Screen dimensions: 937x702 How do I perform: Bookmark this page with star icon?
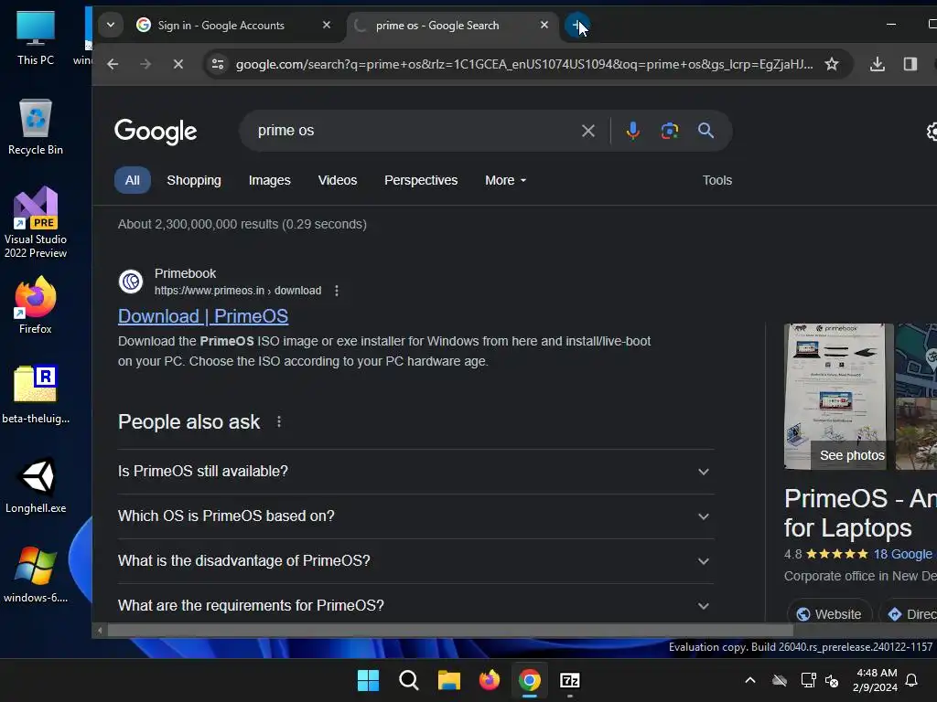(831, 64)
